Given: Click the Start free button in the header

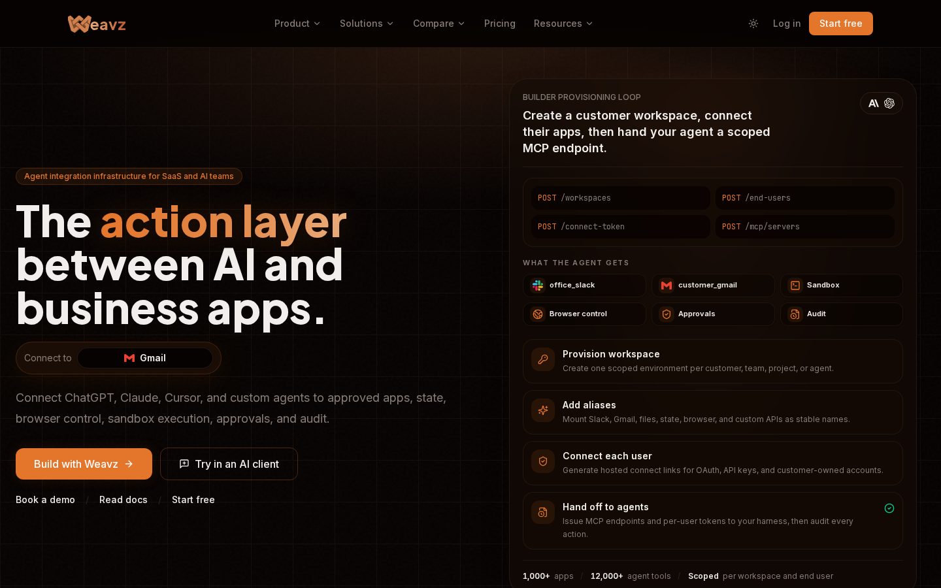Looking at the screenshot, I should tap(841, 24).
